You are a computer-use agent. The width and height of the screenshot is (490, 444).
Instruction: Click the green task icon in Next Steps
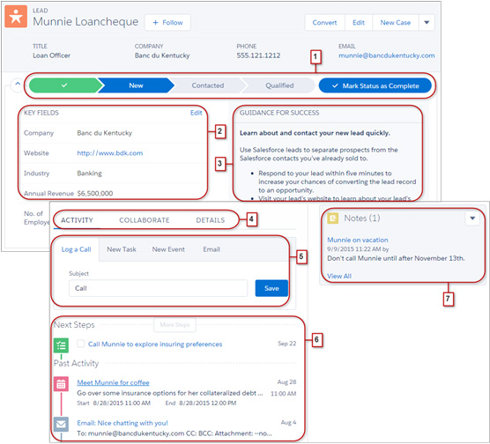click(x=61, y=345)
